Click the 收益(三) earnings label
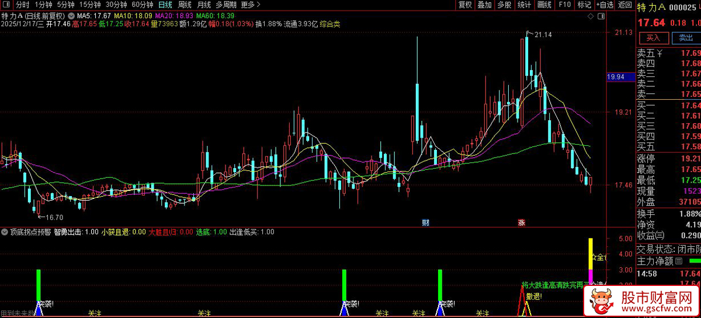Screen dimensions: 701x318 point(651,235)
